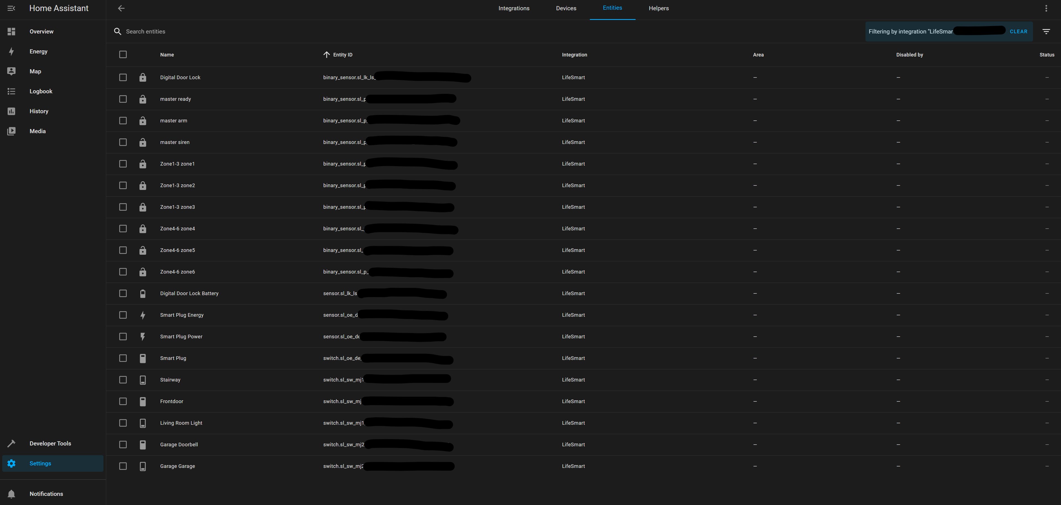Open the Living Room Light entity row
The image size is (1061, 505).
click(181, 423)
